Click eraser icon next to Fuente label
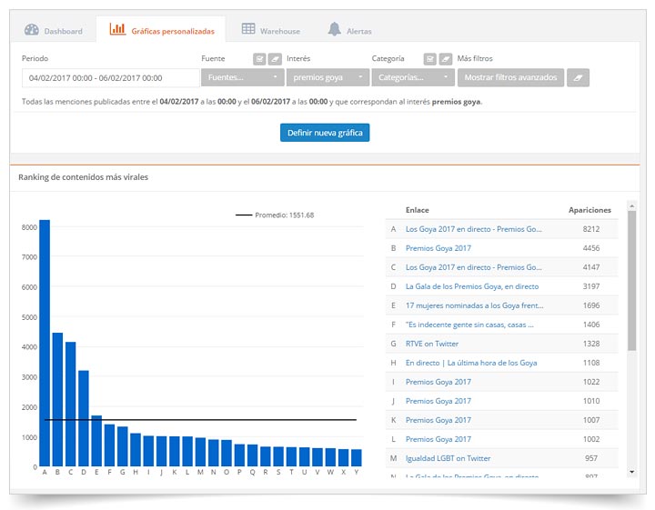The height and width of the screenshot is (510, 655). (275, 59)
